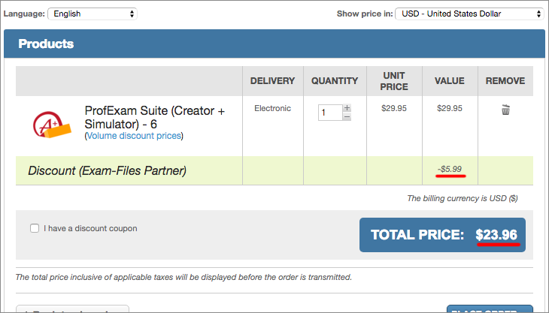Increase quantity with the plus button
This screenshot has height=313, width=549.
point(347,108)
